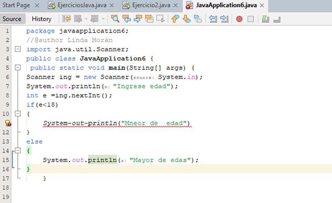Click line number 9 in gutter
Image resolution: width=332 pixels, height=203 pixels.
click(7, 105)
